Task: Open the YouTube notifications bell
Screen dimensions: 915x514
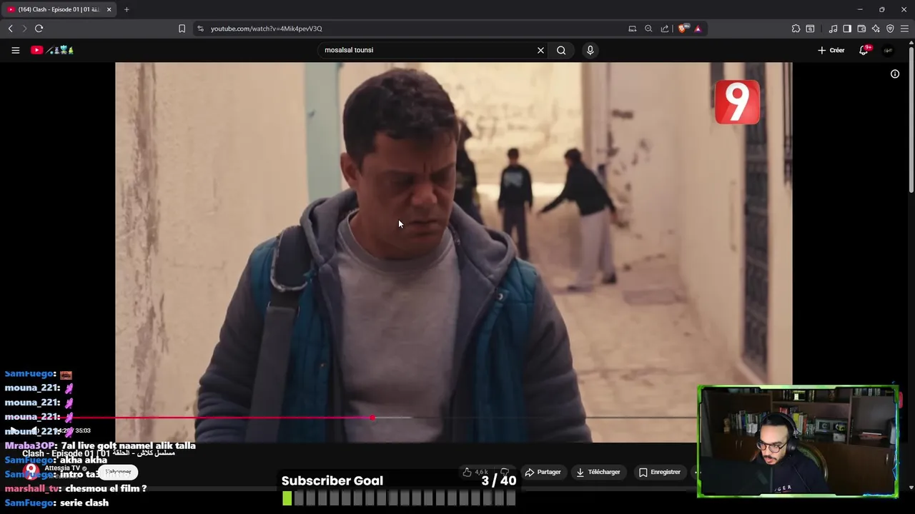Action: (864, 50)
